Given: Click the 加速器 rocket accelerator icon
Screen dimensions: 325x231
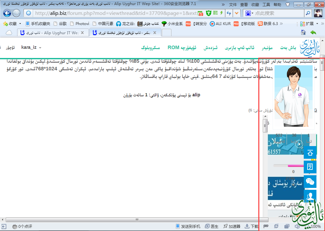Looking at the screenshot, I should [x=232, y=226].
